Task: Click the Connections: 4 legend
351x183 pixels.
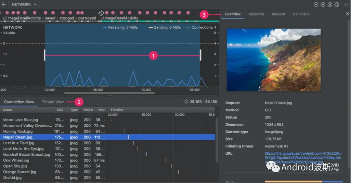Action: 201,27
